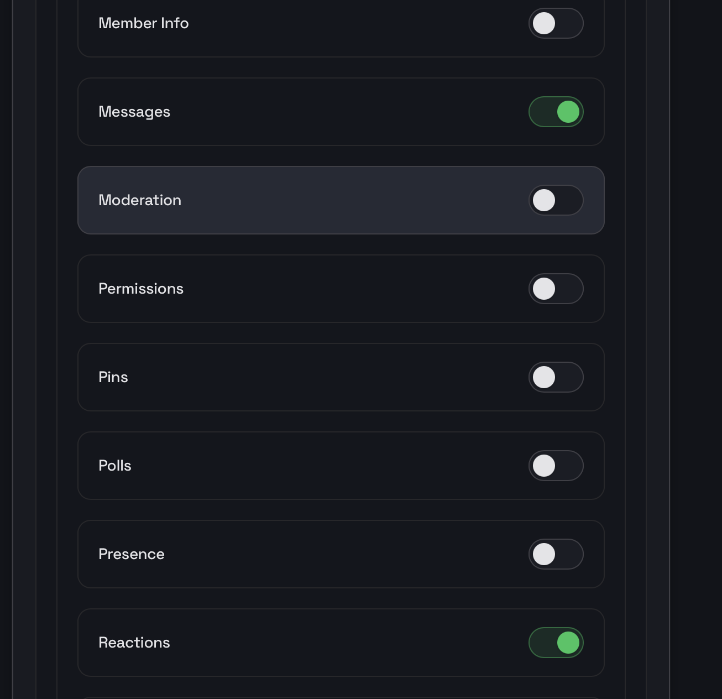
Task: Click the Pins label text
Action: 113,377
